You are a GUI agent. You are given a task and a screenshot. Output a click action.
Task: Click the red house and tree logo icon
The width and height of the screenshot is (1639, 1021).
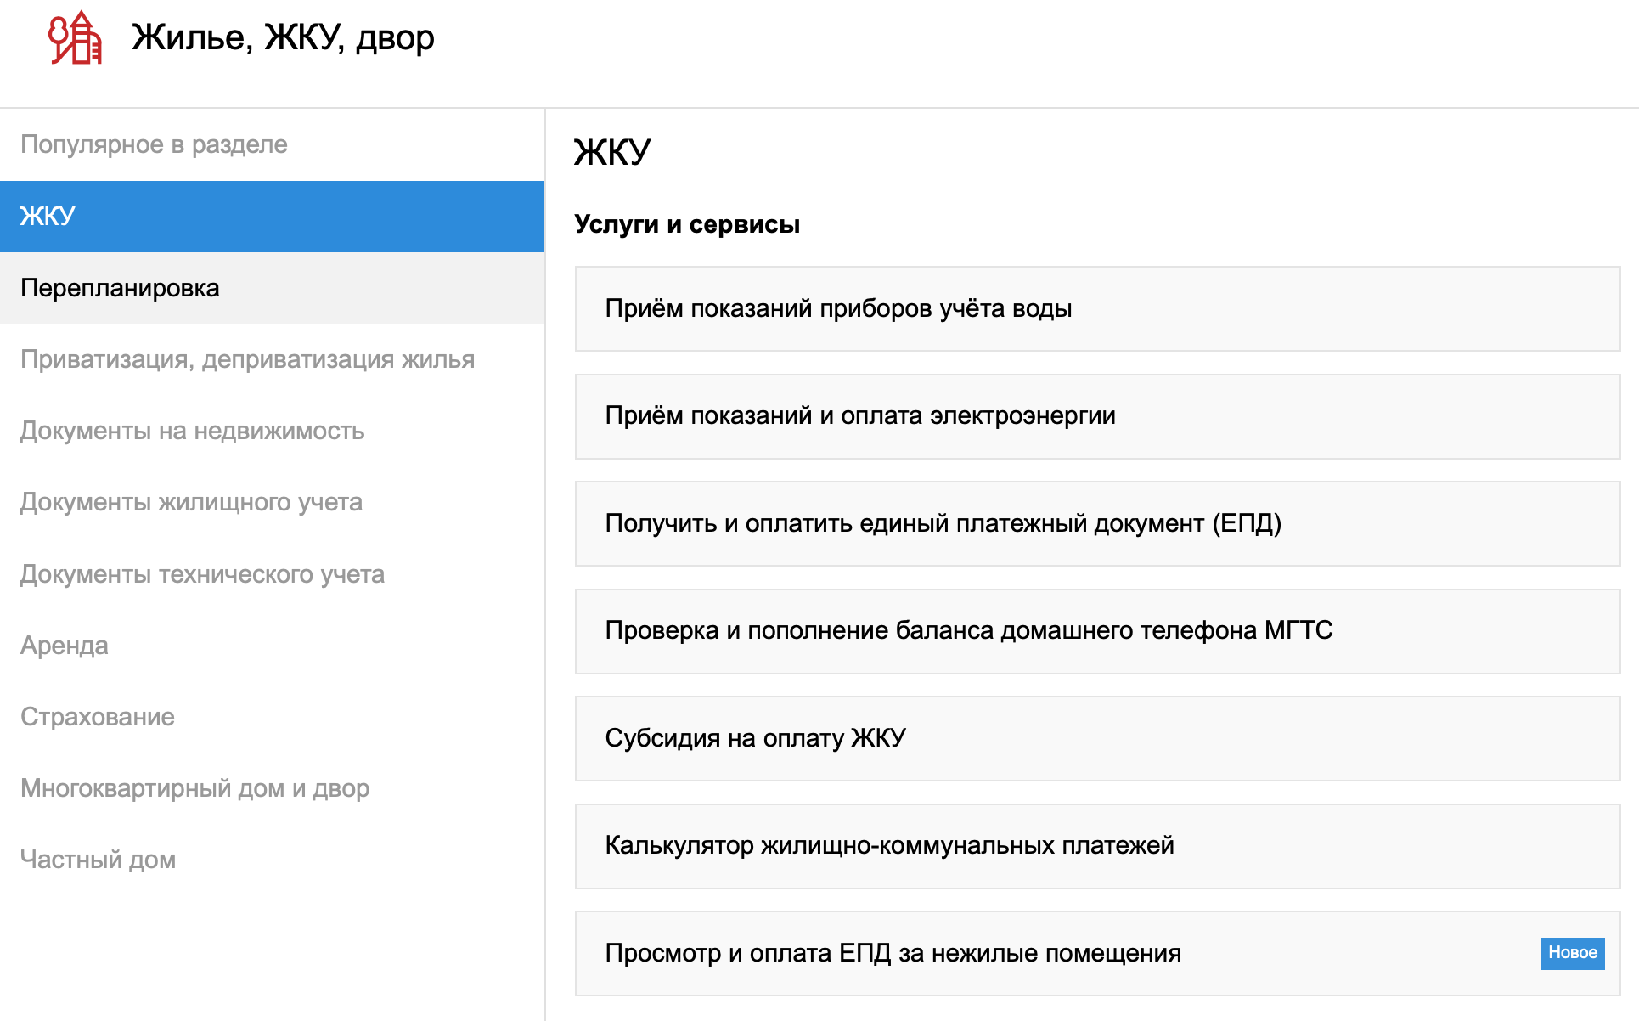pos(75,37)
